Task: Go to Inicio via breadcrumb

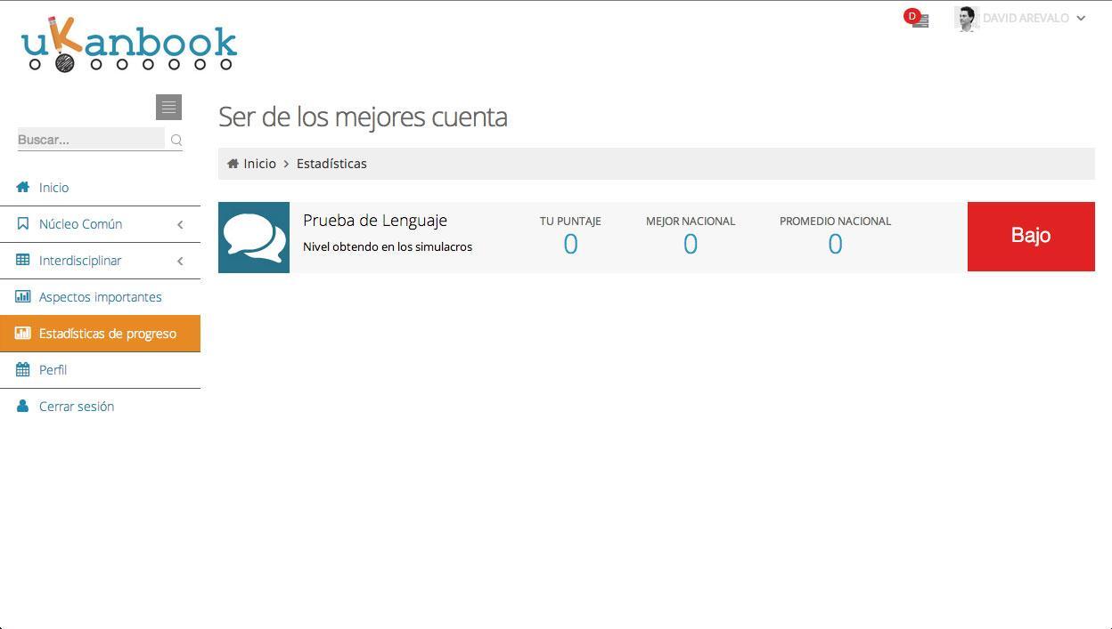Action: (259, 164)
